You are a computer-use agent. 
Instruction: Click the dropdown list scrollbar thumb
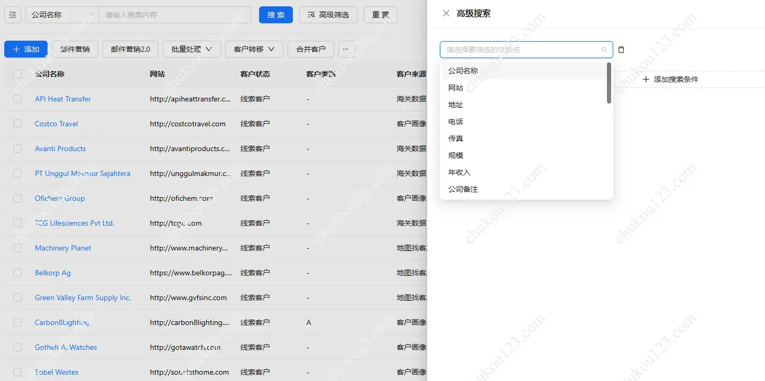point(609,83)
